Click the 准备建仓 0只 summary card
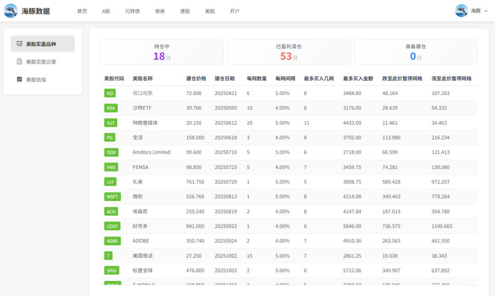The height and width of the screenshot is (296, 495). point(416,52)
